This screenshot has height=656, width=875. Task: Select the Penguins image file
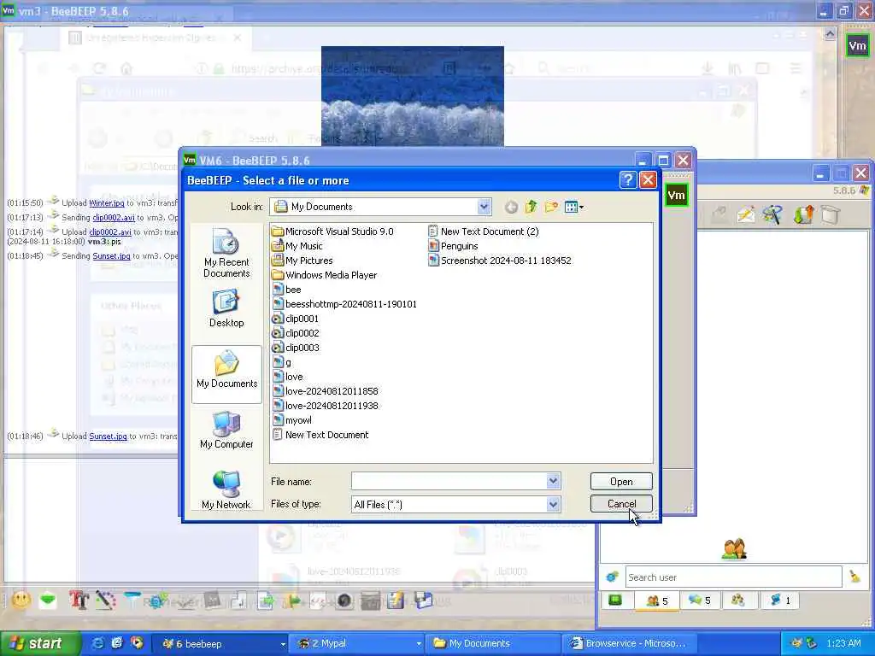pos(453,246)
